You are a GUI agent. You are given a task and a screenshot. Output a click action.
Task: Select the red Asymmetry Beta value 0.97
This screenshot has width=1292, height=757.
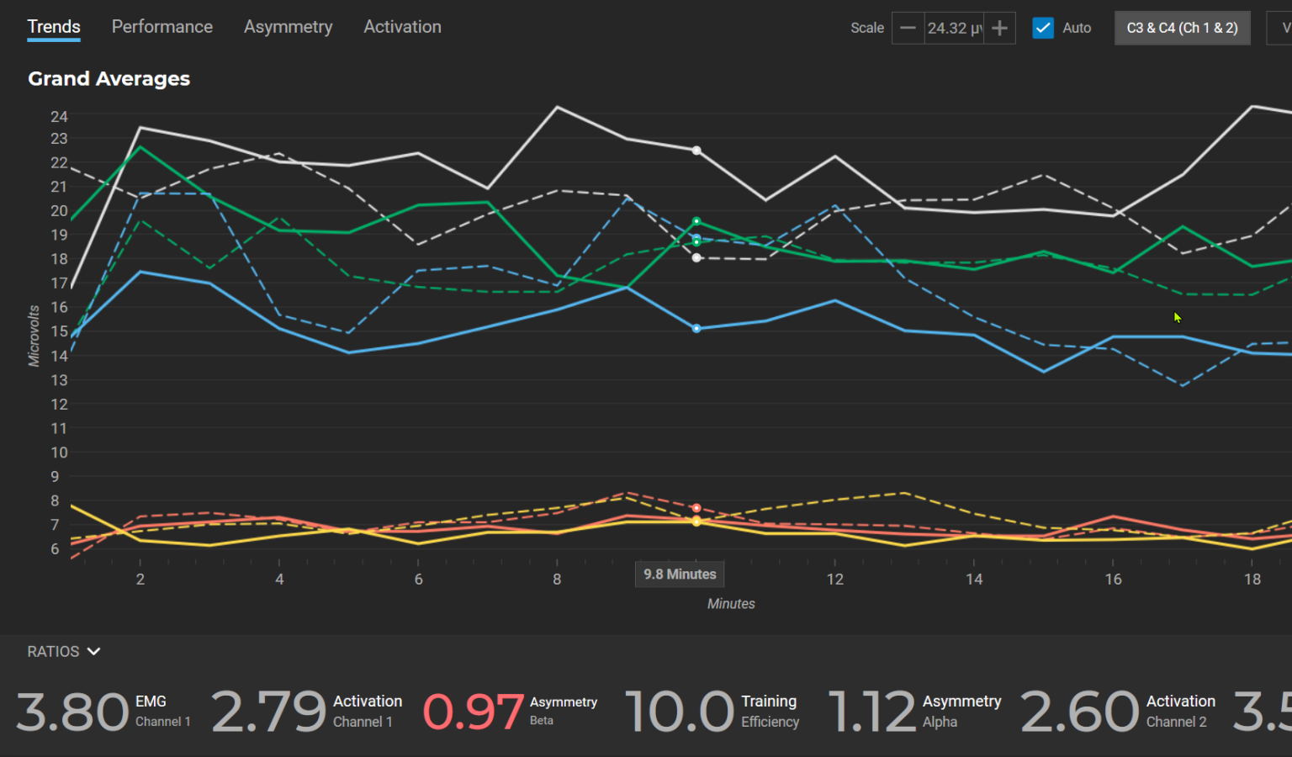click(474, 712)
